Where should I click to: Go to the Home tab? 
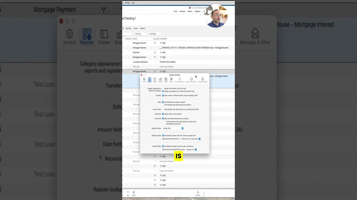pyautogui.click(x=175, y=11)
